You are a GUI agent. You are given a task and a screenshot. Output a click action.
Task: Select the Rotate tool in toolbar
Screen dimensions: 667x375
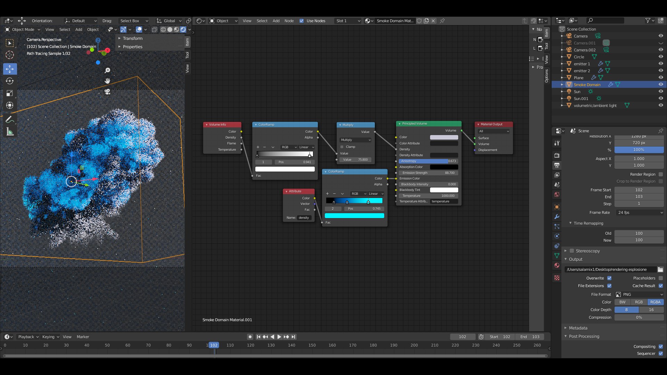pos(10,81)
